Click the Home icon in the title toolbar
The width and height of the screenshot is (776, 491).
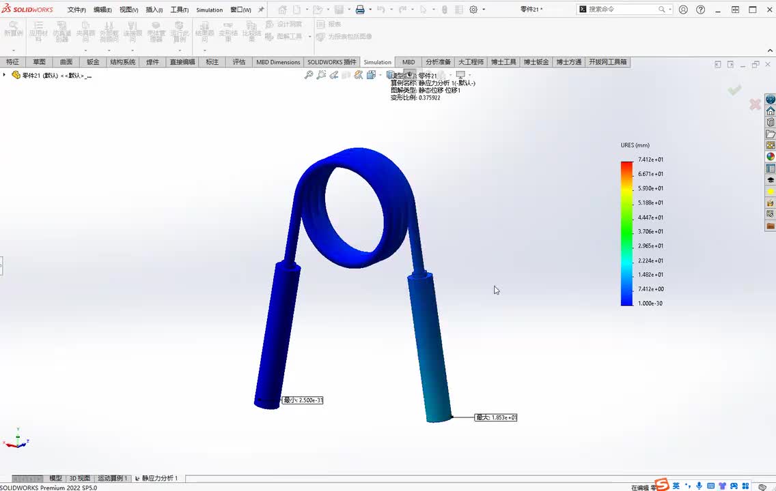282,10
